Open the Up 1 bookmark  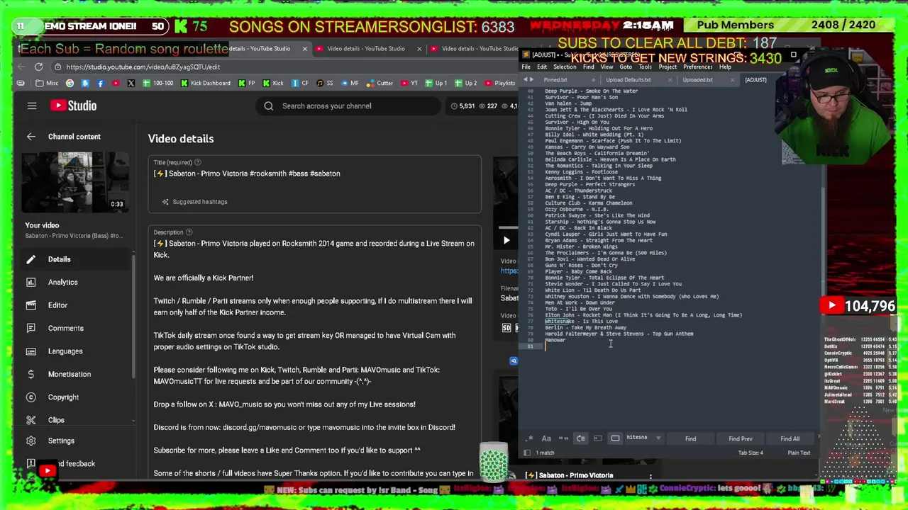pyautogui.click(x=436, y=83)
